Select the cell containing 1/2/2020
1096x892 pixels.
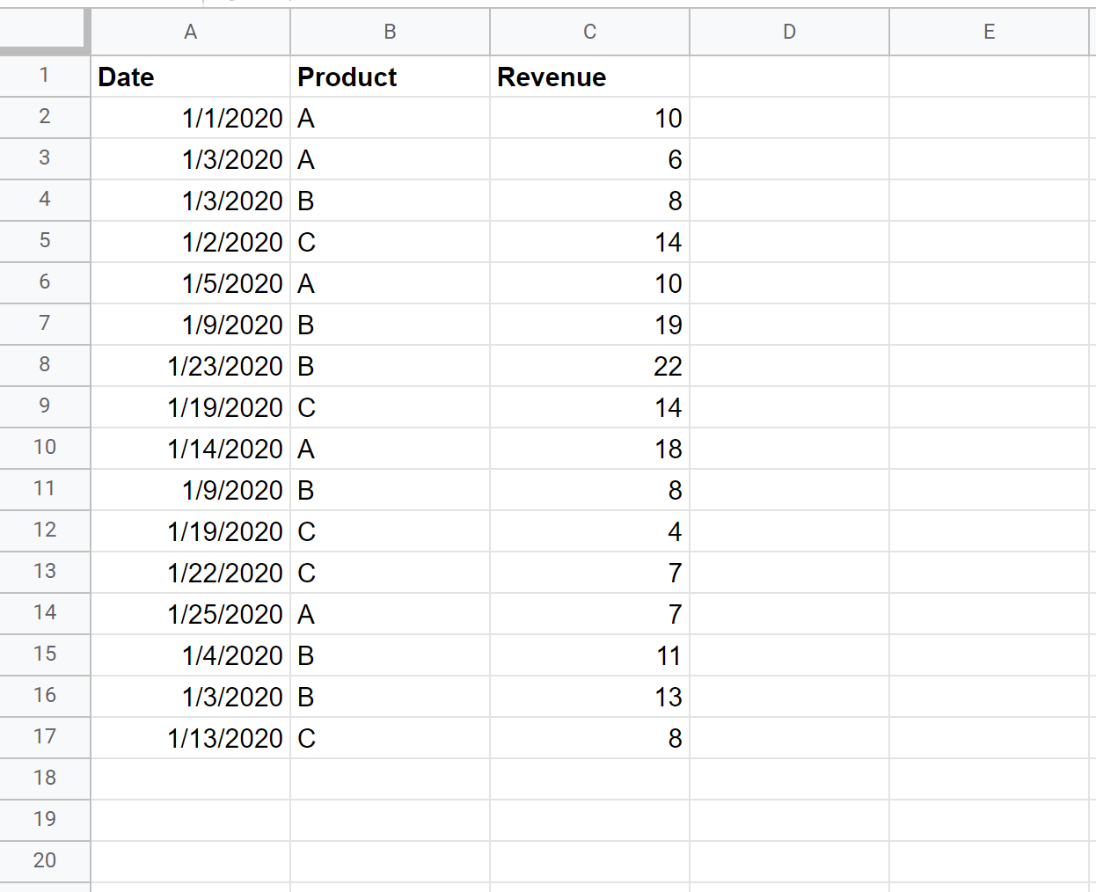[190, 242]
